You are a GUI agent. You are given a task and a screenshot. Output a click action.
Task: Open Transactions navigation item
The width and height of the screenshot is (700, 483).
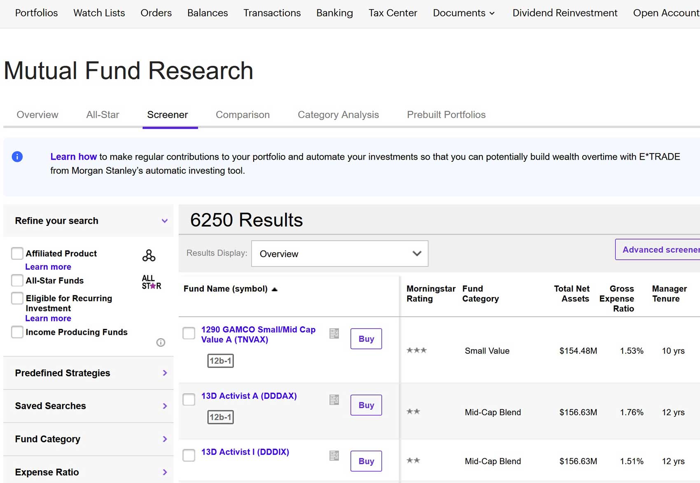[x=272, y=13]
